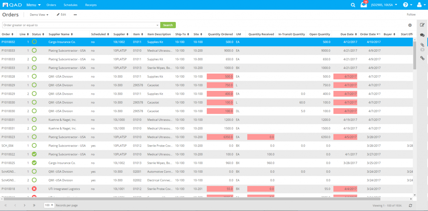Open linked records using the chain icon
428x211 pixels.
point(422,58)
